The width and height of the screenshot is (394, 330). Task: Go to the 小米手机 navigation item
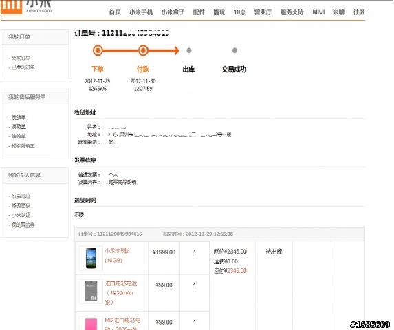click(x=141, y=12)
